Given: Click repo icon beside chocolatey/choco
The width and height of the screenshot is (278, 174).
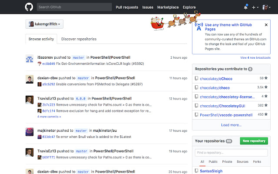Looking at the screenshot, I should [196, 87].
